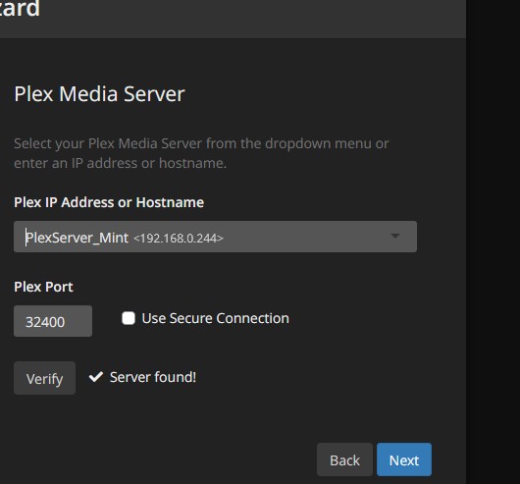Place cursor at start of PlexServer_Mint text
Screen dimensions: 520x484
point(26,238)
